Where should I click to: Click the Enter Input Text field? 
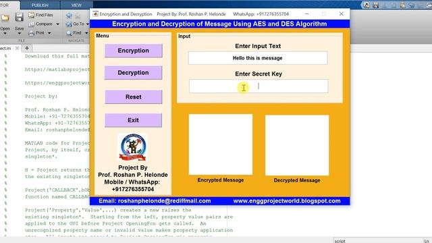[258, 58]
